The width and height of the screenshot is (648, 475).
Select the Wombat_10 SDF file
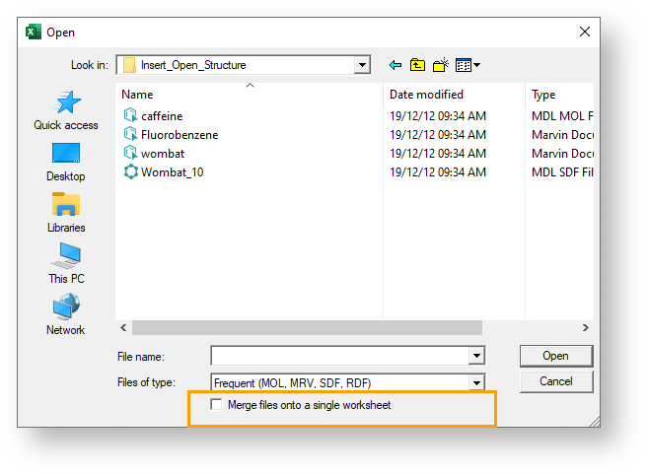click(172, 172)
